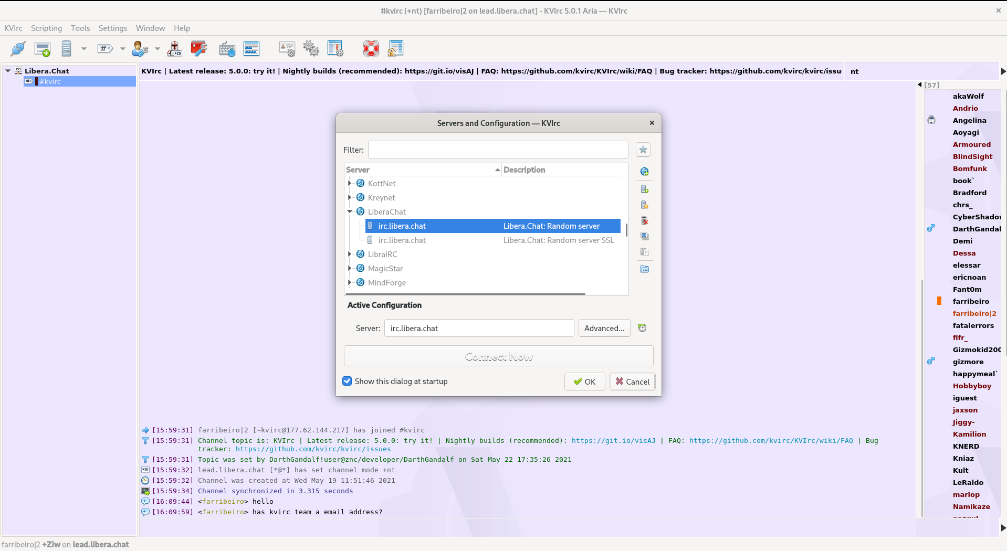Open new IRC context toolbar icon

(x=42, y=49)
